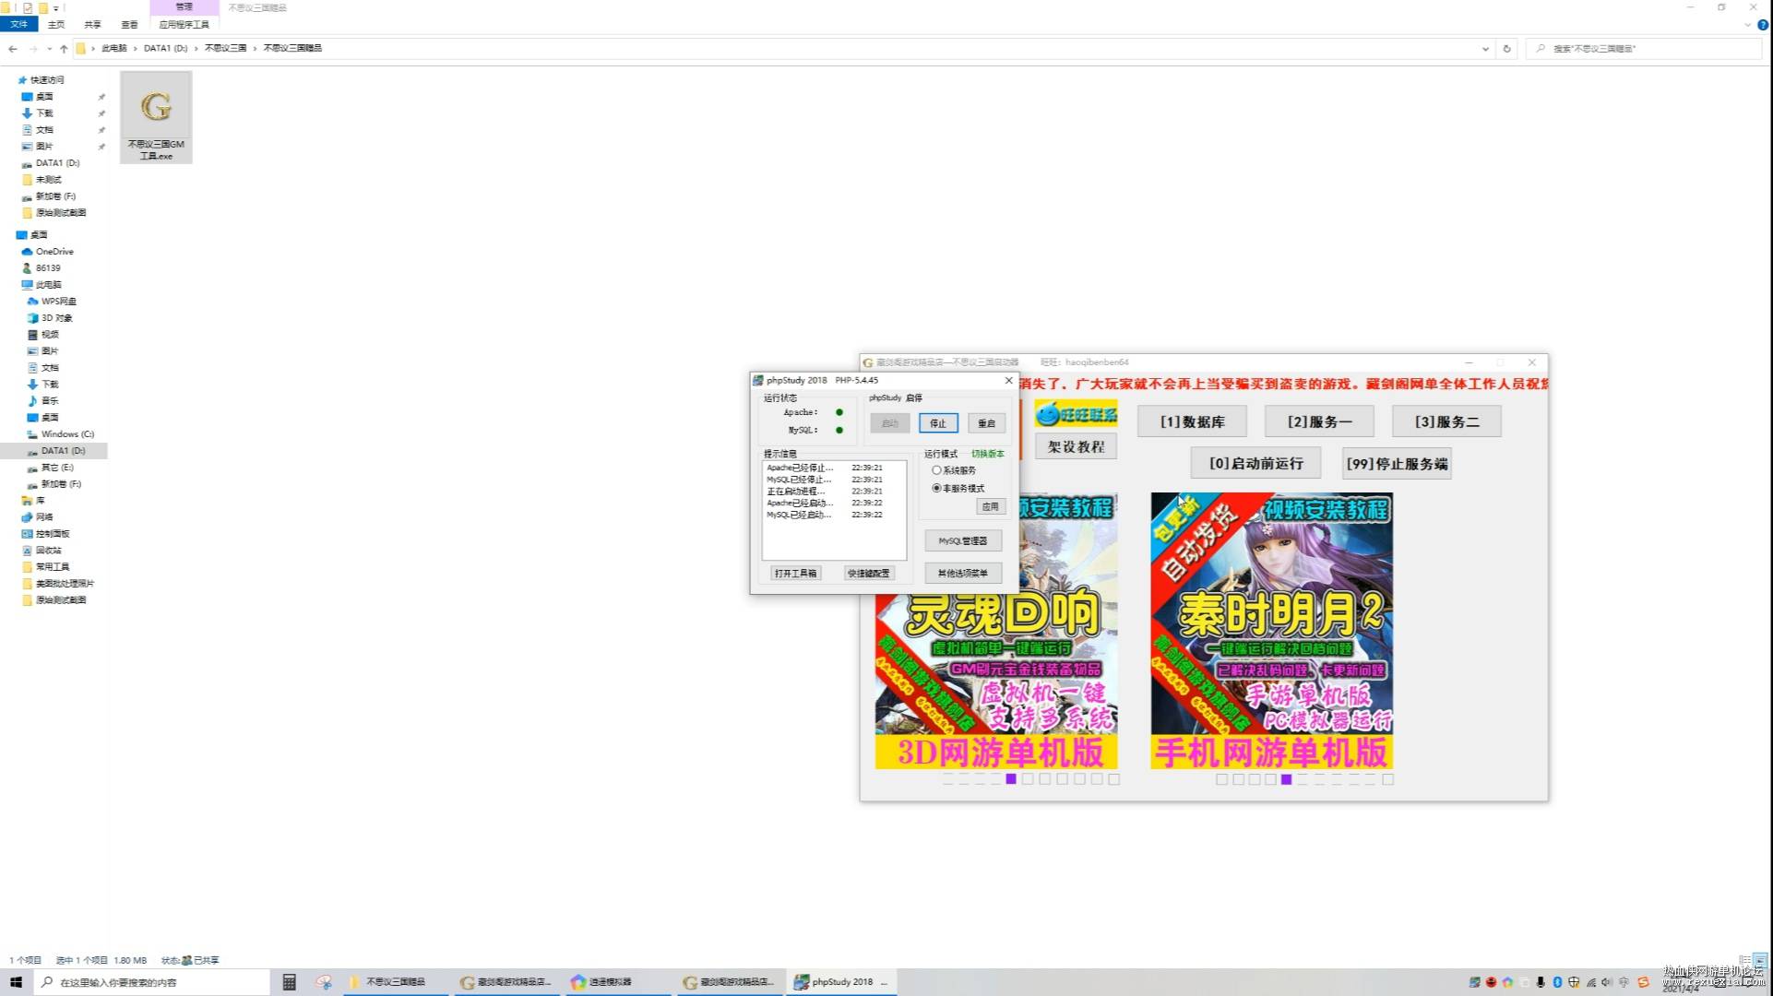Open 视频 folder in the navigation pane
The height and width of the screenshot is (996, 1773).
tap(50, 335)
